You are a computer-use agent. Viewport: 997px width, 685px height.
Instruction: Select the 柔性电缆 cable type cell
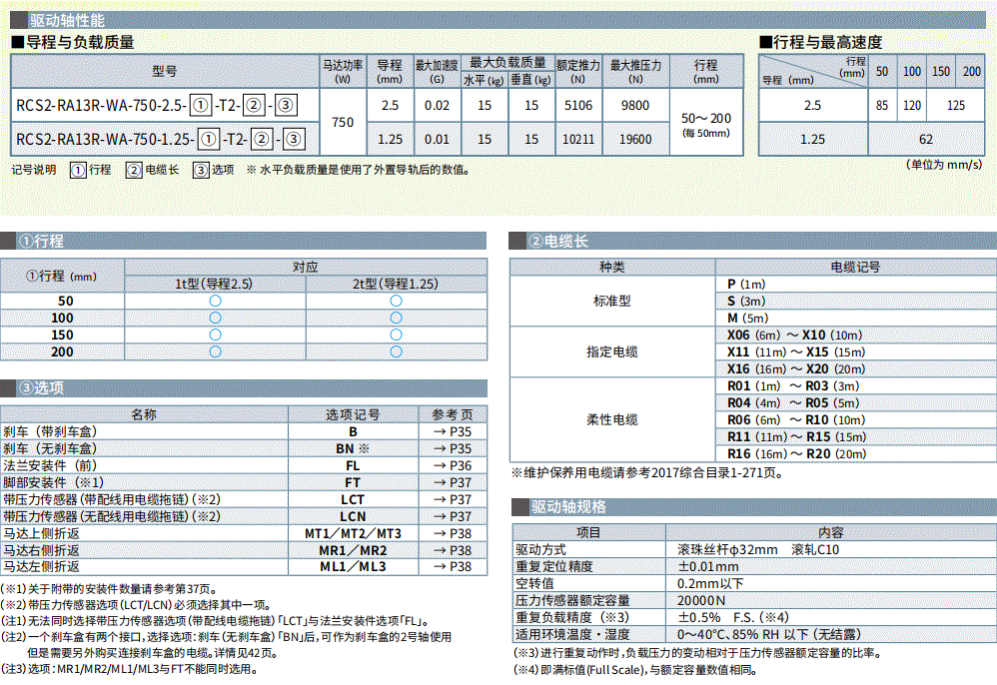[x=612, y=419]
